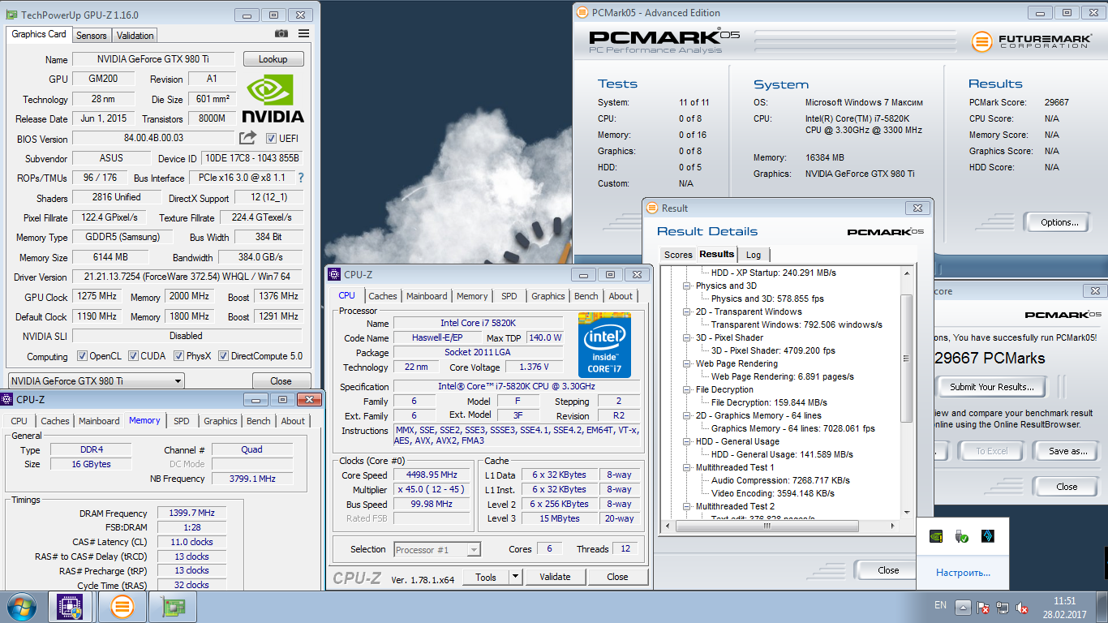Click the Result tree scroll-down arrow
The width and height of the screenshot is (1108, 623).
pos(907,512)
